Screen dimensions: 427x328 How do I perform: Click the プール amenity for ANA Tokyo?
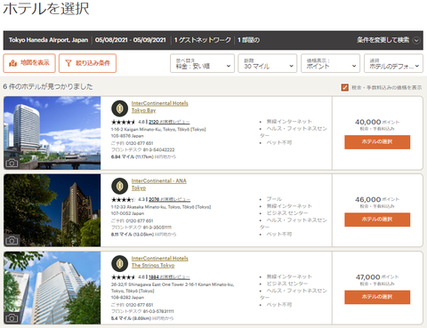click(274, 199)
